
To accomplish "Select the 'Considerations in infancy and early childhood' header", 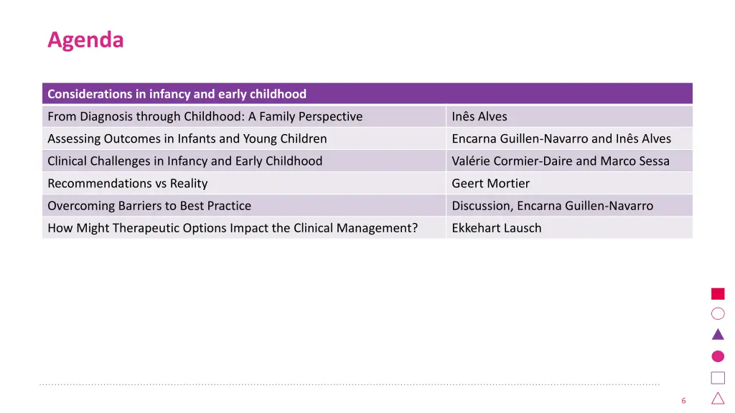I will [367, 94].
